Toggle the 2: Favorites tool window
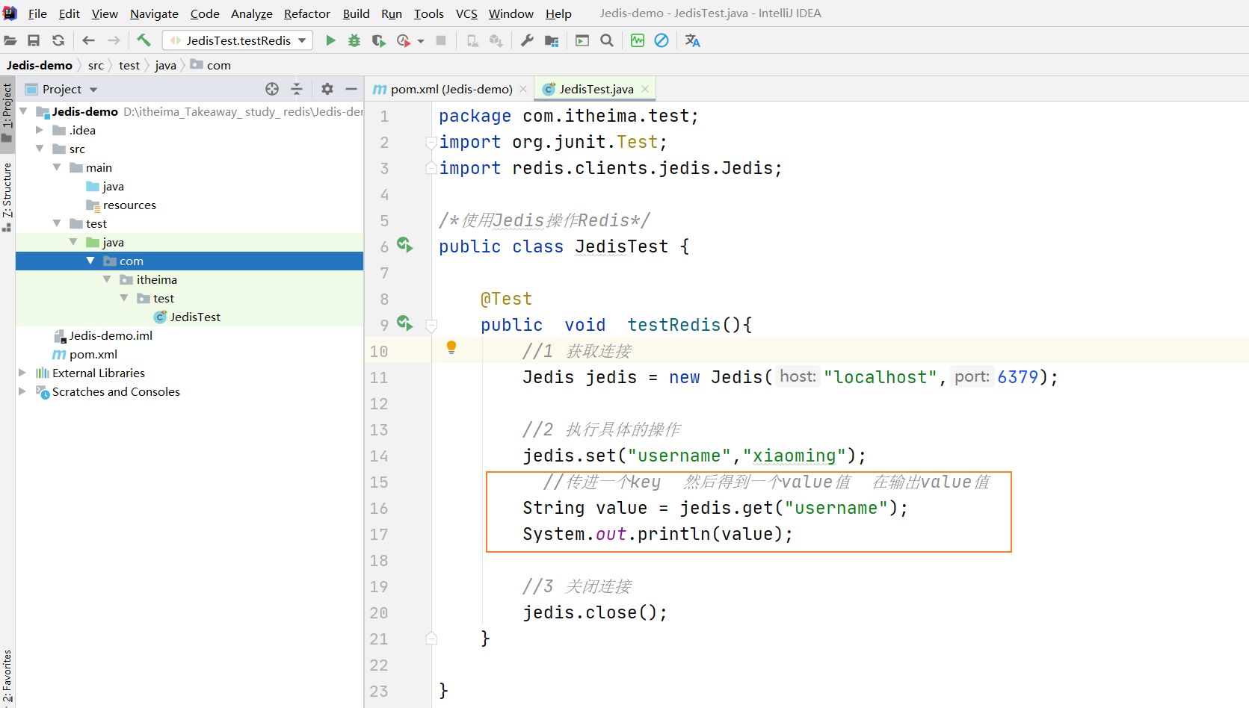1249x708 pixels. 7,676
